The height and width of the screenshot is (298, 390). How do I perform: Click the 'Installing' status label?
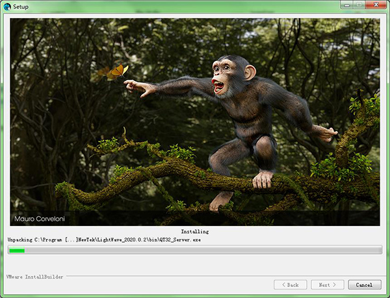[x=195, y=232]
